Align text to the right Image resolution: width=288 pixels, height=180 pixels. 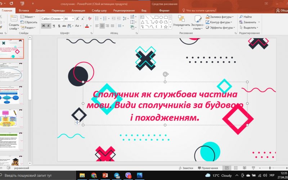pos(107,26)
